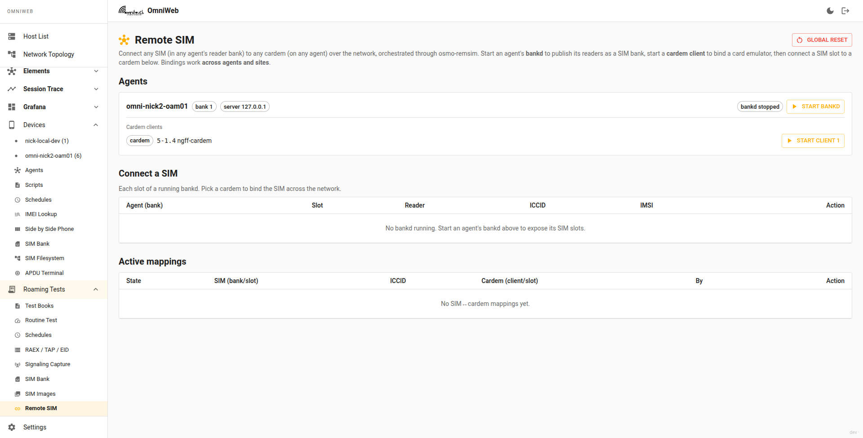Click the Agents icon in sidebar
The width and height of the screenshot is (863, 438).
coord(18,170)
